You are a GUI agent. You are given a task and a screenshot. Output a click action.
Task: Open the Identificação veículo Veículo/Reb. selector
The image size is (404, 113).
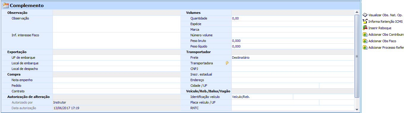tap(262, 97)
